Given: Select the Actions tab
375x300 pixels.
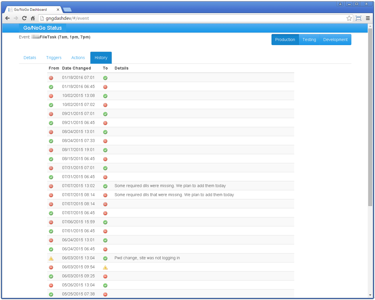Looking at the screenshot, I should (78, 58).
